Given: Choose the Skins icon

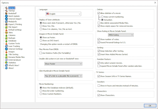Looking at the screenshot, I should click(6, 33).
